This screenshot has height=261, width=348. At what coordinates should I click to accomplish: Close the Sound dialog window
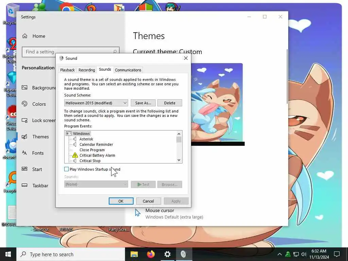186,58
